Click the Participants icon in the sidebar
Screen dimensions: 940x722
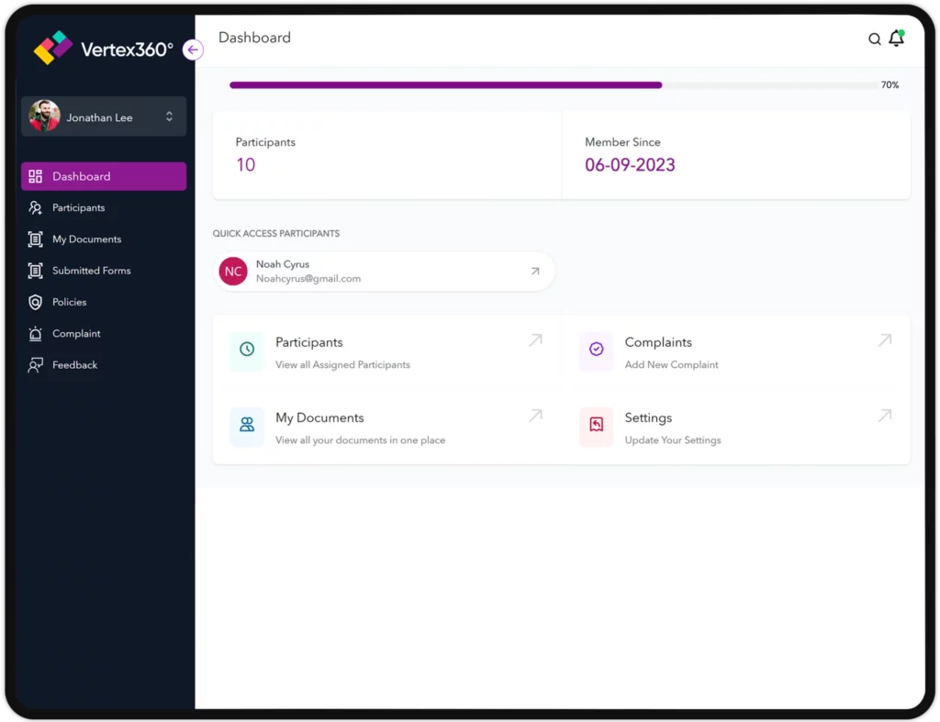34,207
